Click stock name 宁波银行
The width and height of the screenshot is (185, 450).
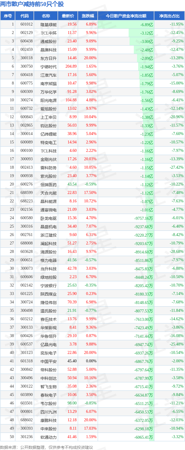click(49, 286)
